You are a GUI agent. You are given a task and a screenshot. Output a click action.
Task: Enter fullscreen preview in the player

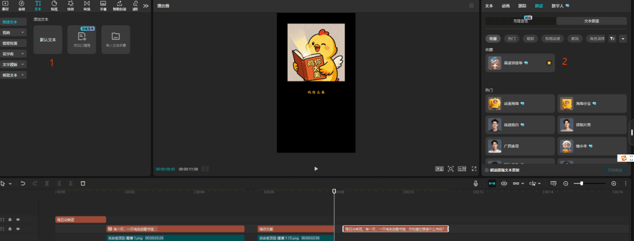click(474, 169)
